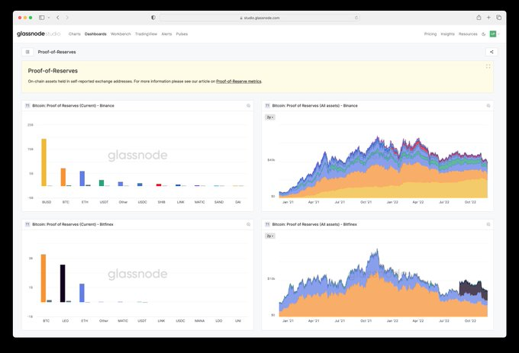The width and height of the screenshot is (519, 353).
Task: Click T1 badge of Bitfinex Current chart
Action: (x=27, y=224)
